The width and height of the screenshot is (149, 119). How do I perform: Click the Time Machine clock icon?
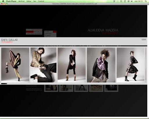pos(128,1)
